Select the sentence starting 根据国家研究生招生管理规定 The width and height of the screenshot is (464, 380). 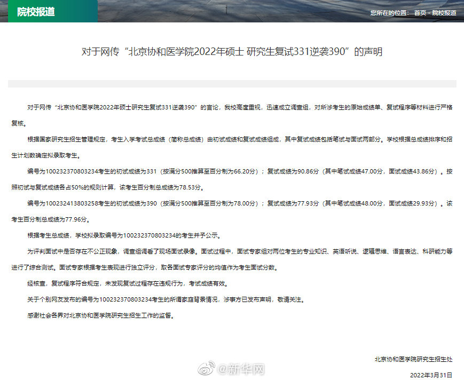point(240,139)
